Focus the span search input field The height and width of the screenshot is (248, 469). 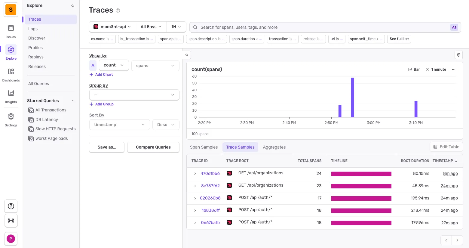click(323, 27)
